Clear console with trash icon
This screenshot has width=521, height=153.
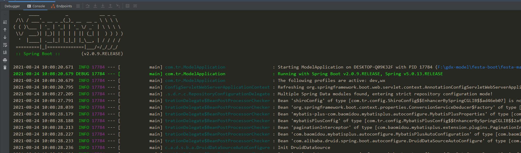[5, 68]
